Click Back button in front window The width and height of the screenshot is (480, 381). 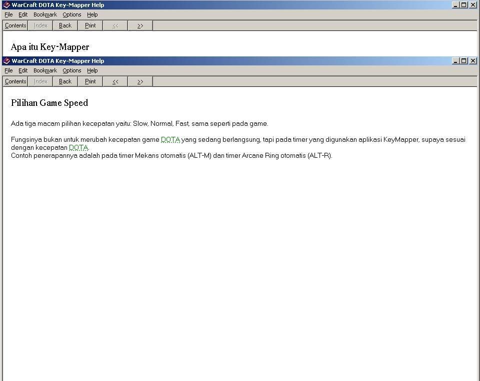coord(65,82)
